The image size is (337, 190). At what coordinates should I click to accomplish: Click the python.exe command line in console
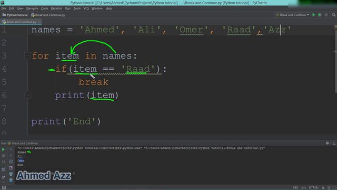click(141, 148)
